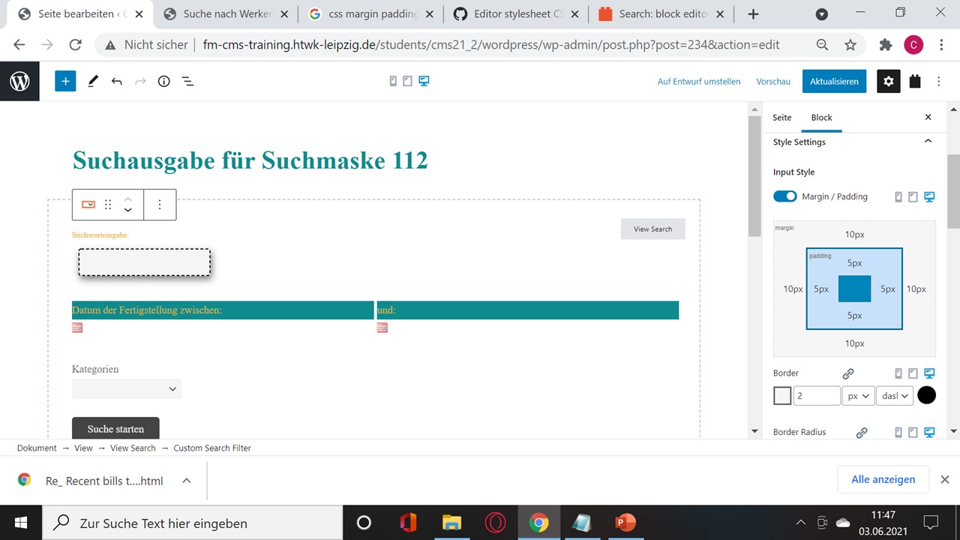Viewport: 960px width, 540px height.
Task: Open the black border color swatch
Action: [x=927, y=395]
